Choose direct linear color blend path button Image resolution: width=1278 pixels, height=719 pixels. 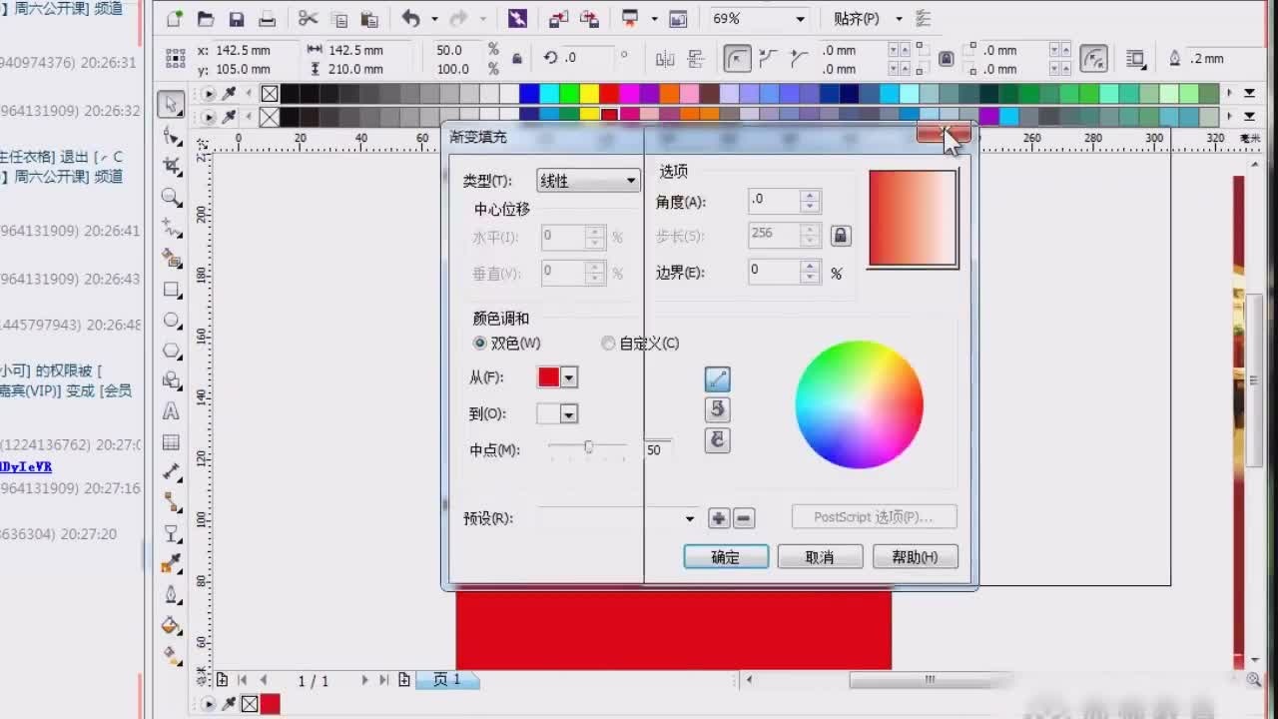[718, 378]
